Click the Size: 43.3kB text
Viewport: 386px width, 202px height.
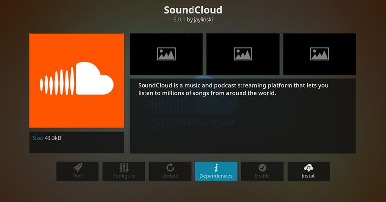47,138
